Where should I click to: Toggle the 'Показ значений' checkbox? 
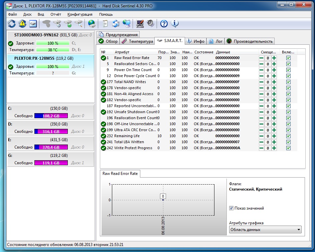coord(231,208)
